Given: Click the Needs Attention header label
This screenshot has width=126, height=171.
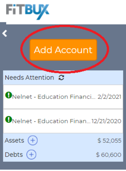Looking at the screenshot, I should tap(29, 78).
